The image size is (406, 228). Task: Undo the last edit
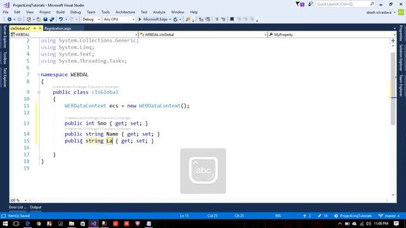tap(61, 20)
